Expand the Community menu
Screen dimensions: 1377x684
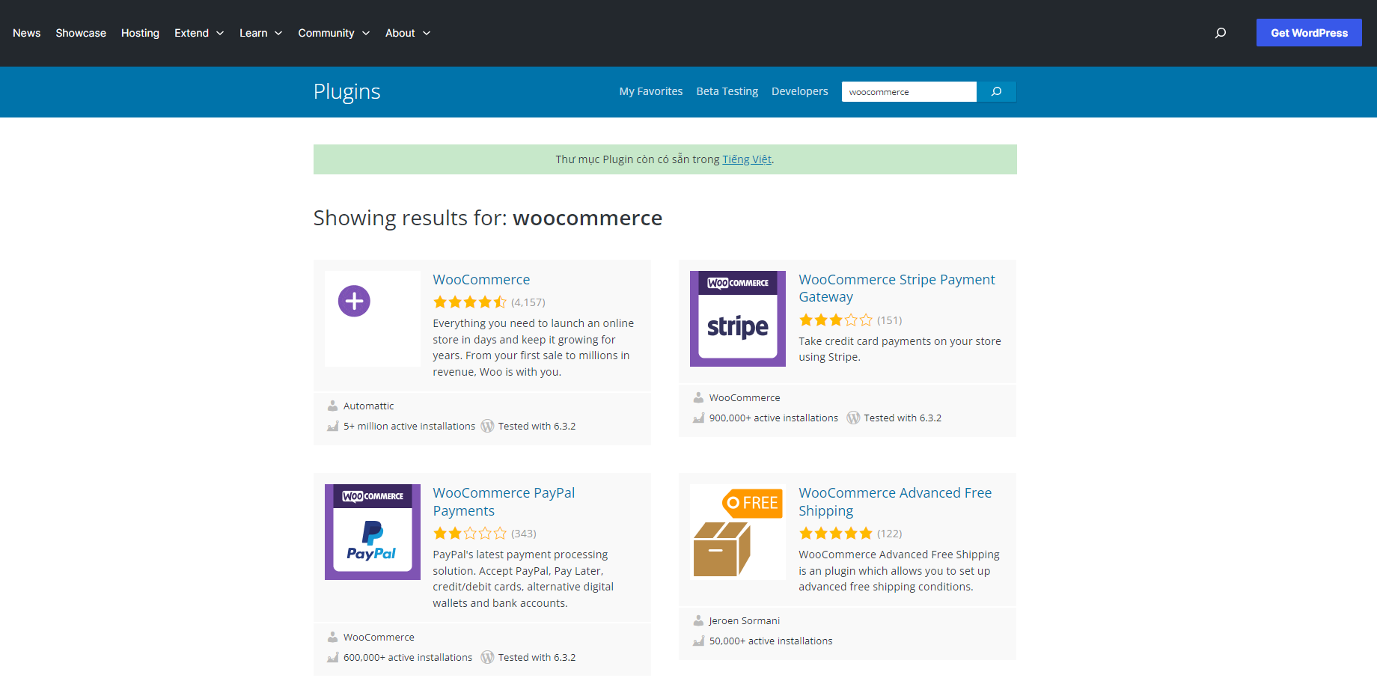334,33
